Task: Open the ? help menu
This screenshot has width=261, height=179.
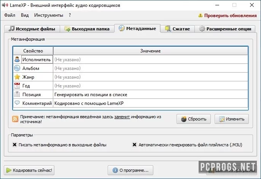Action: (70, 15)
